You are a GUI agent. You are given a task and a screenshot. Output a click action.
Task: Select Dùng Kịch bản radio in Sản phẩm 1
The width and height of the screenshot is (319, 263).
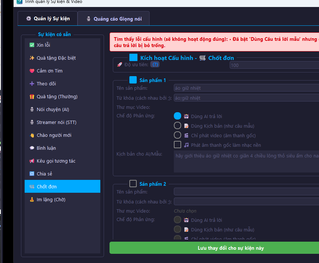coord(178,126)
